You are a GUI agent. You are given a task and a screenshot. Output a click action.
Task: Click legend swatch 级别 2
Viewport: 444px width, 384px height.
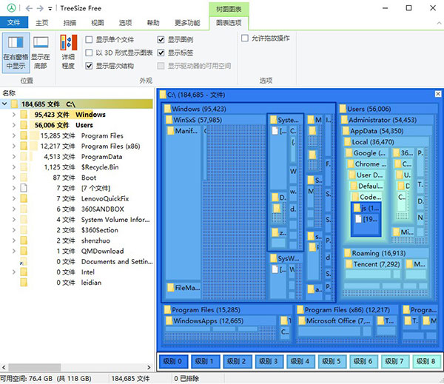[237, 361]
